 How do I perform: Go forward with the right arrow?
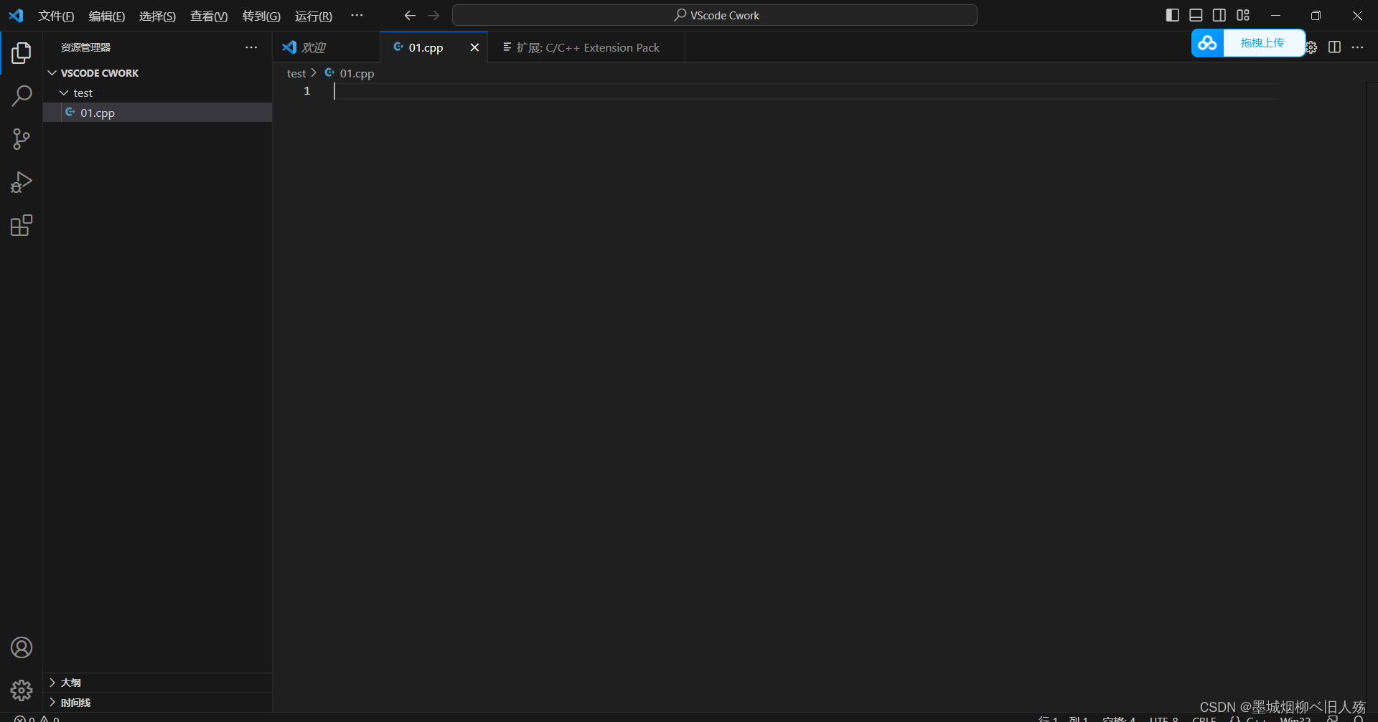point(433,15)
